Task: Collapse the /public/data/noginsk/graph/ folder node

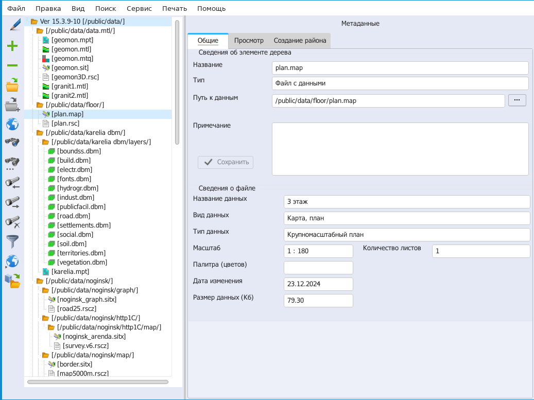Action: 45,290
